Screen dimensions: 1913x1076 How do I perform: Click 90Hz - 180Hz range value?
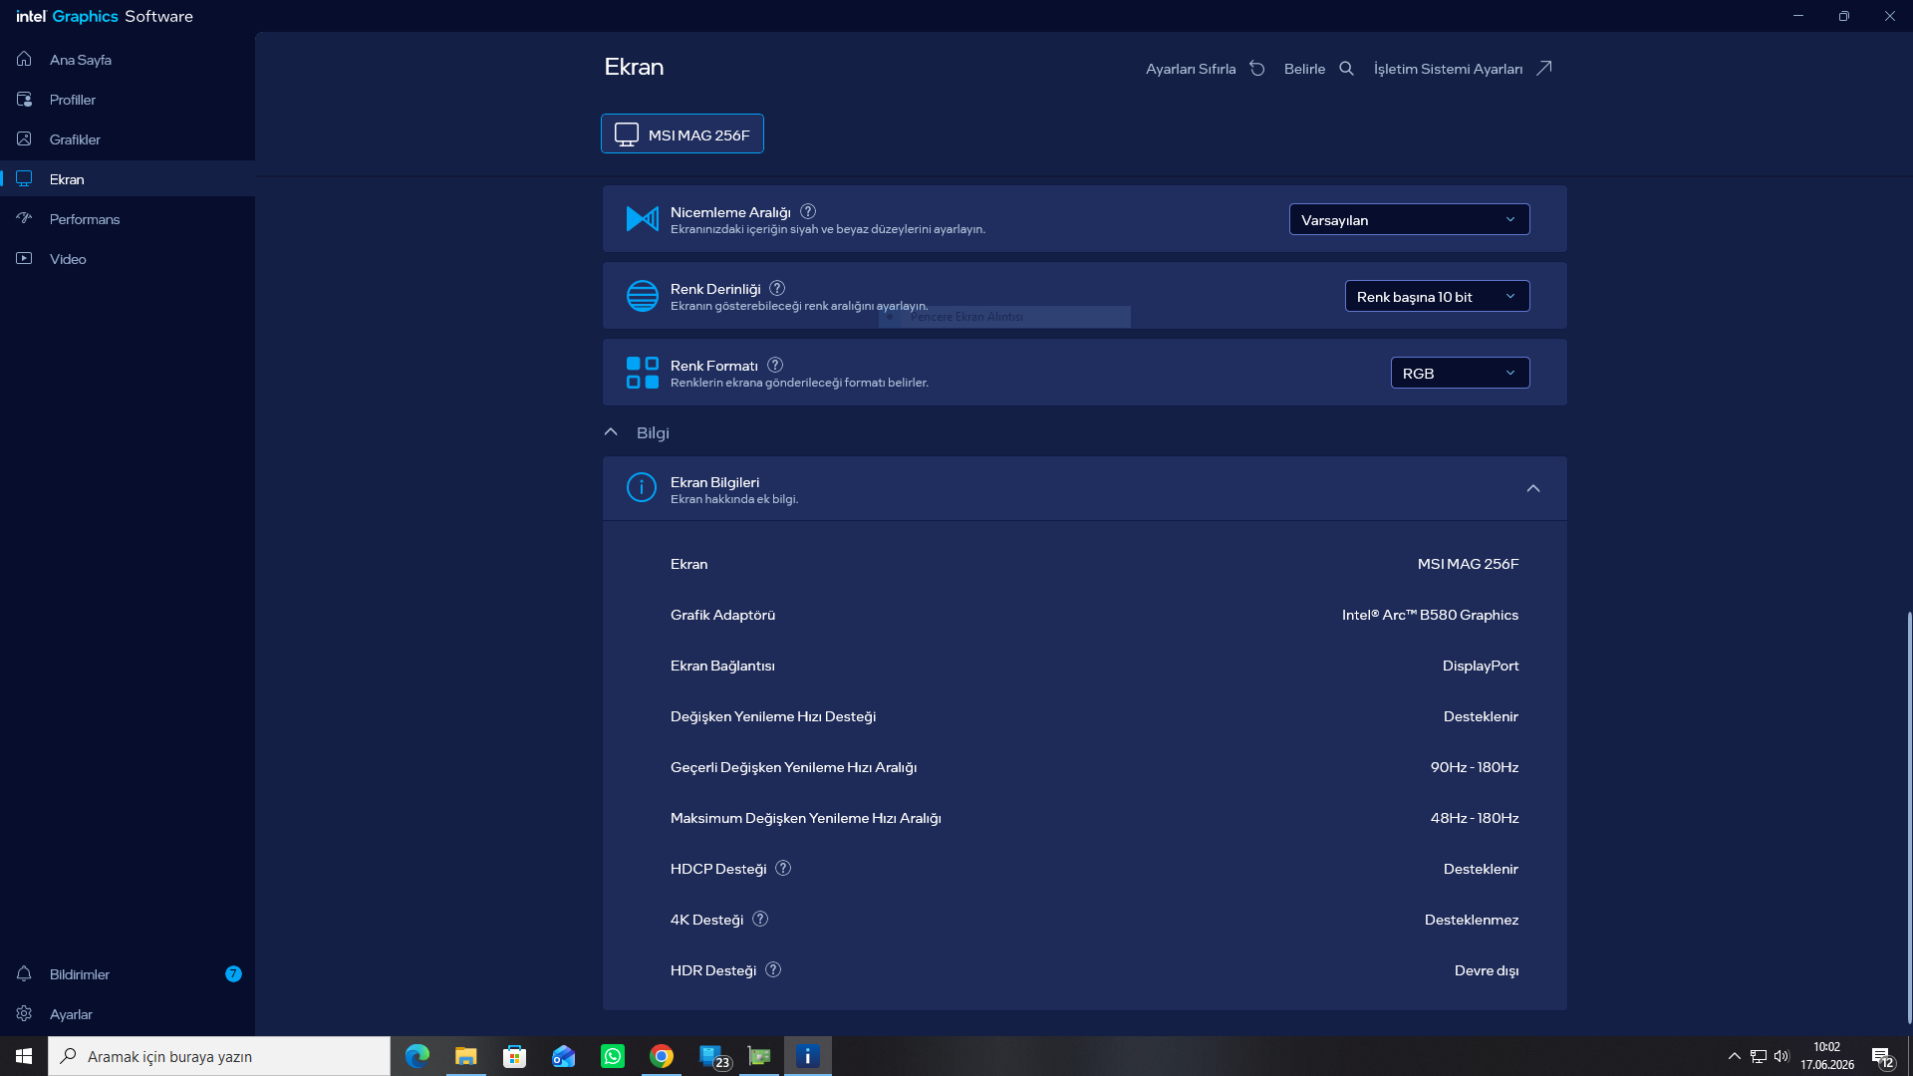[x=1475, y=767]
